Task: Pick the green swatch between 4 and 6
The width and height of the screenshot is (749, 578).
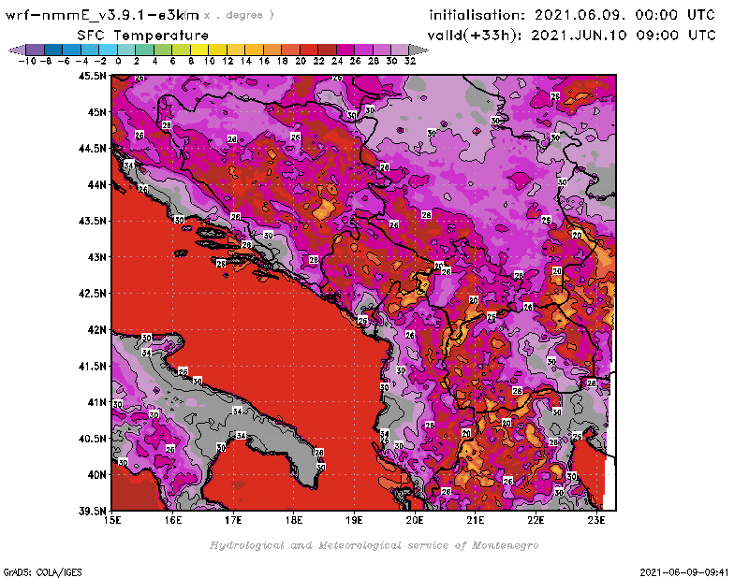Action: (x=163, y=50)
